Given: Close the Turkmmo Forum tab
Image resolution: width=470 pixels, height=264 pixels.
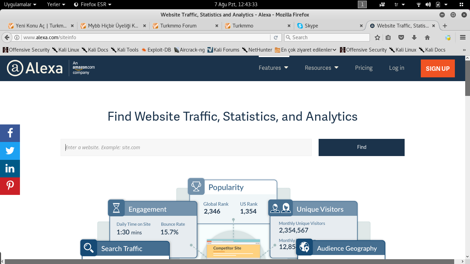Looking at the screenshot, I should click(217, 26).
